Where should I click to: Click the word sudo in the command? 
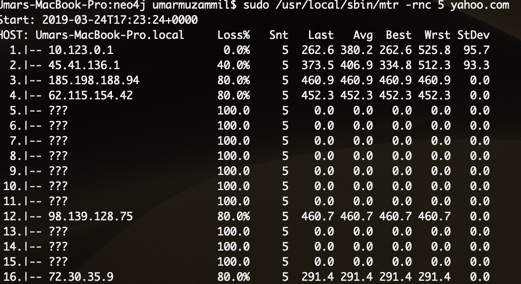[x=256, y=5]
